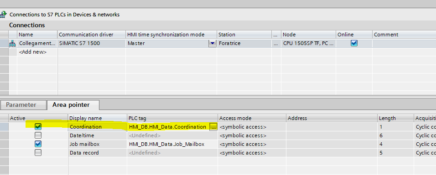Select the Coordination display name cell
The height and width of the screenshot is (175, 436).
point(97,127)
